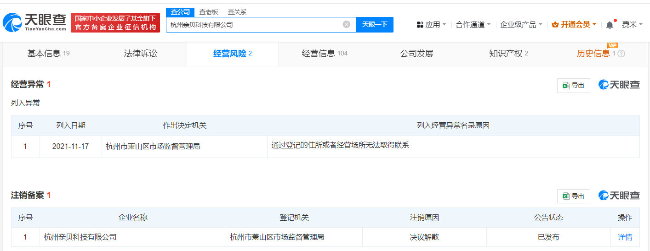
Task: Open the 法律诉讼 tab
Action: pyautogui.click(x=141, y=54)
